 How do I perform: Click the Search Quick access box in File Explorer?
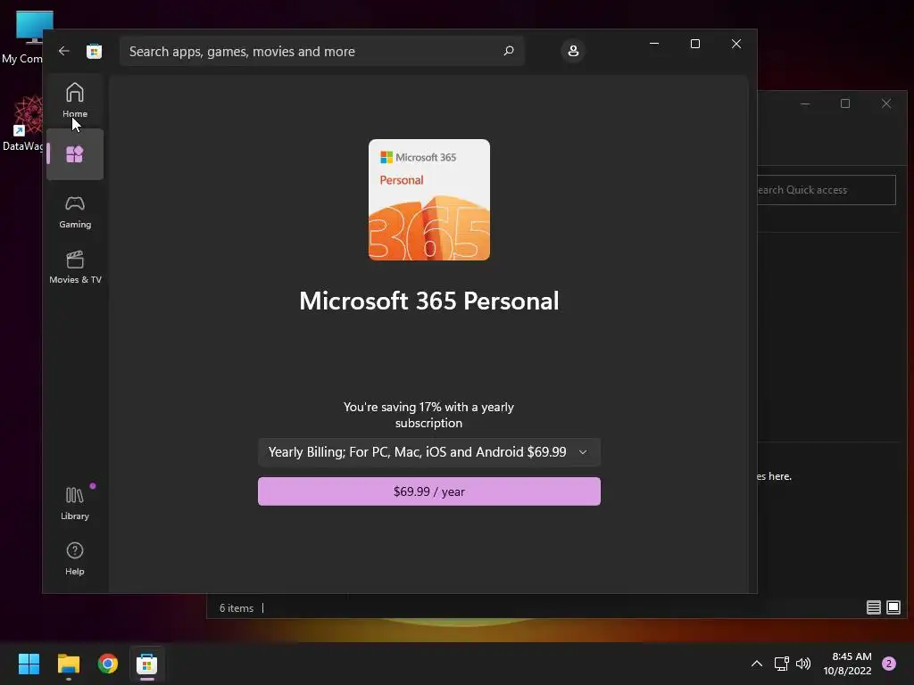(827, 190)
